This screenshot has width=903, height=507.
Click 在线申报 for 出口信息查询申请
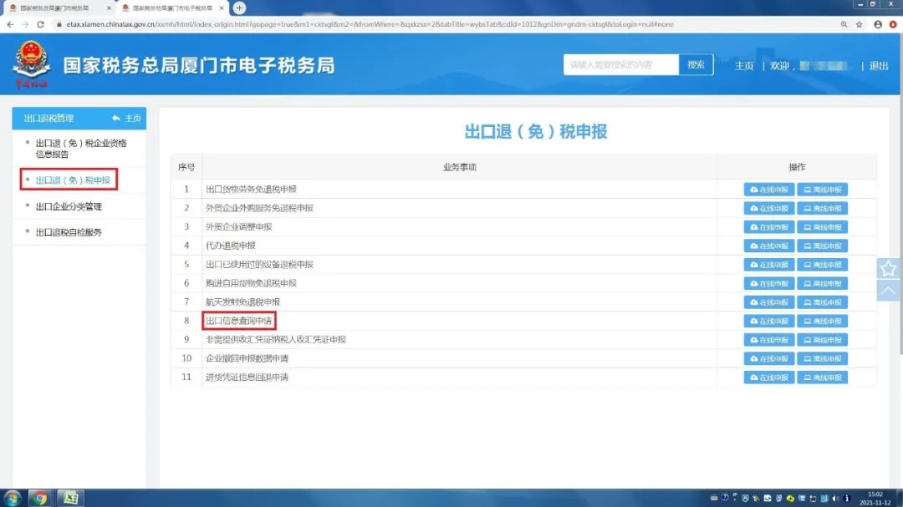(769, 322)
